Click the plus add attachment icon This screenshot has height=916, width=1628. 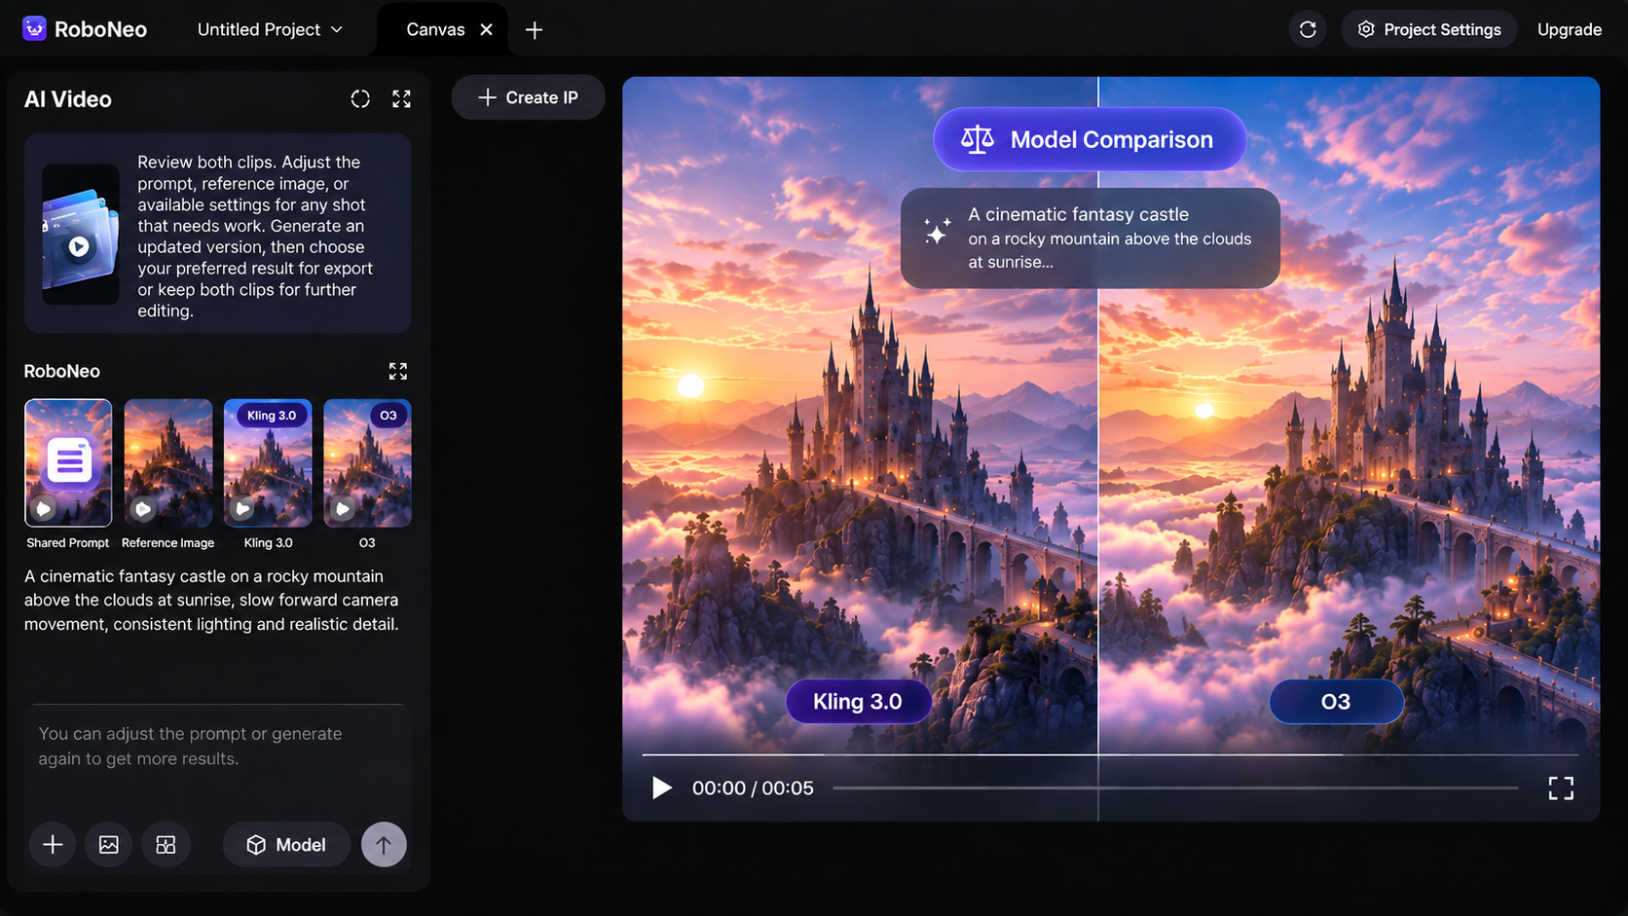click(x=53, y=844)
